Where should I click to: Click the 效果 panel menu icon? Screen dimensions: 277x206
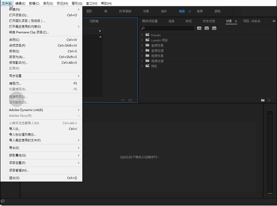(236, 21)
